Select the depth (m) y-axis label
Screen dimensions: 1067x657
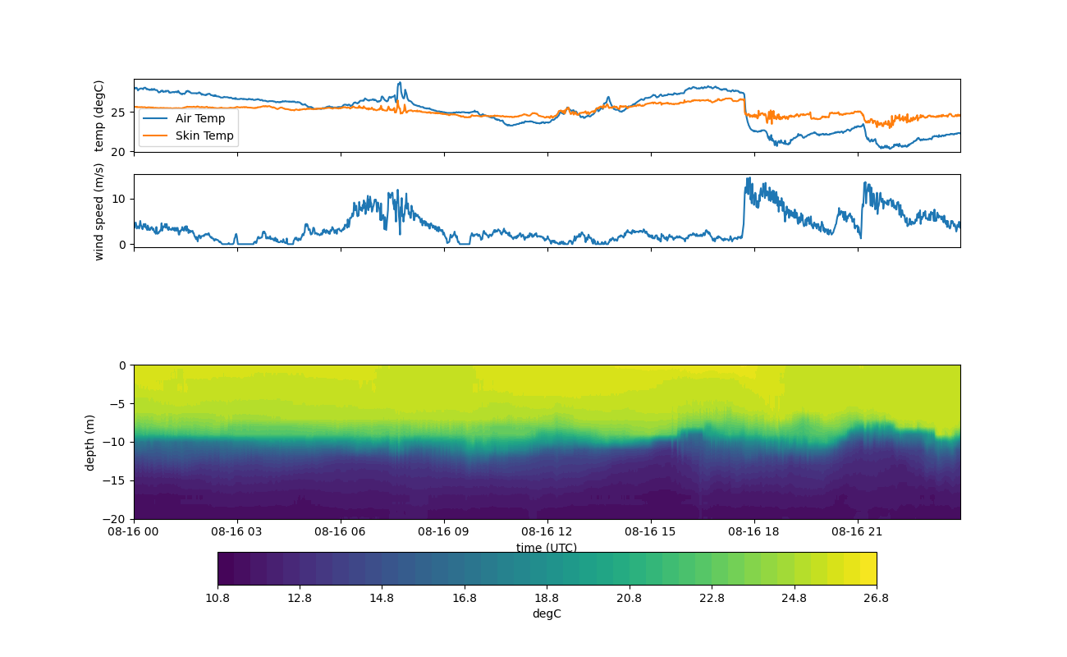[89, 442]
